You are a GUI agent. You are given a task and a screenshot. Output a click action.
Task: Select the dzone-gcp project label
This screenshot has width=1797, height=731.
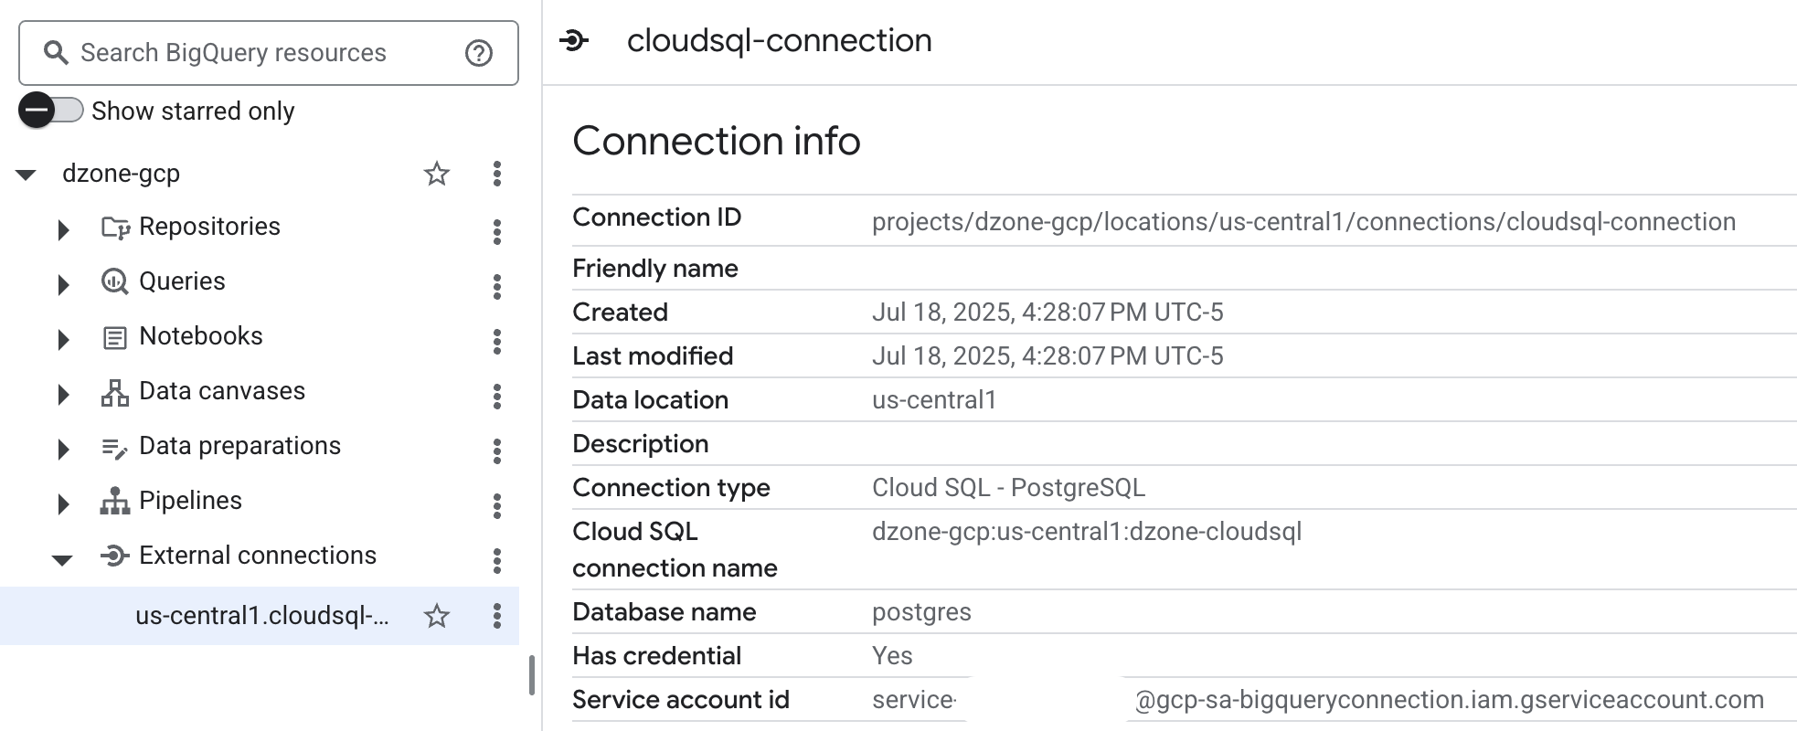(121, 174)
